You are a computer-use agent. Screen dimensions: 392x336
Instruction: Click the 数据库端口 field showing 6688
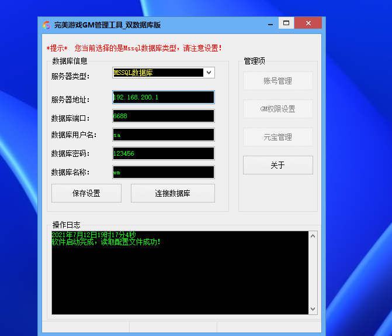tap(164, 116)
